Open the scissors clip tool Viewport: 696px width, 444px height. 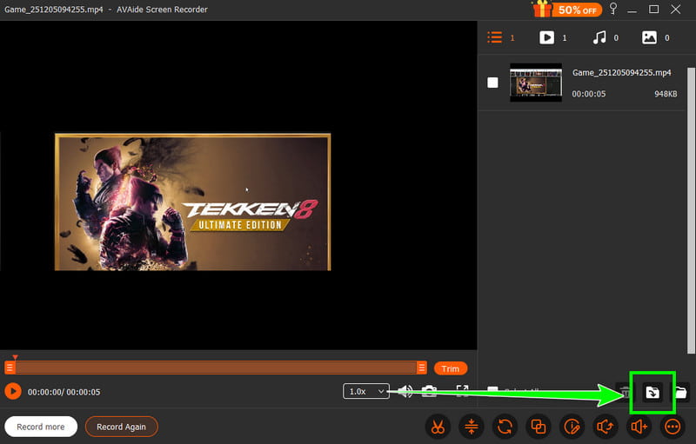(x=438, y=427)
